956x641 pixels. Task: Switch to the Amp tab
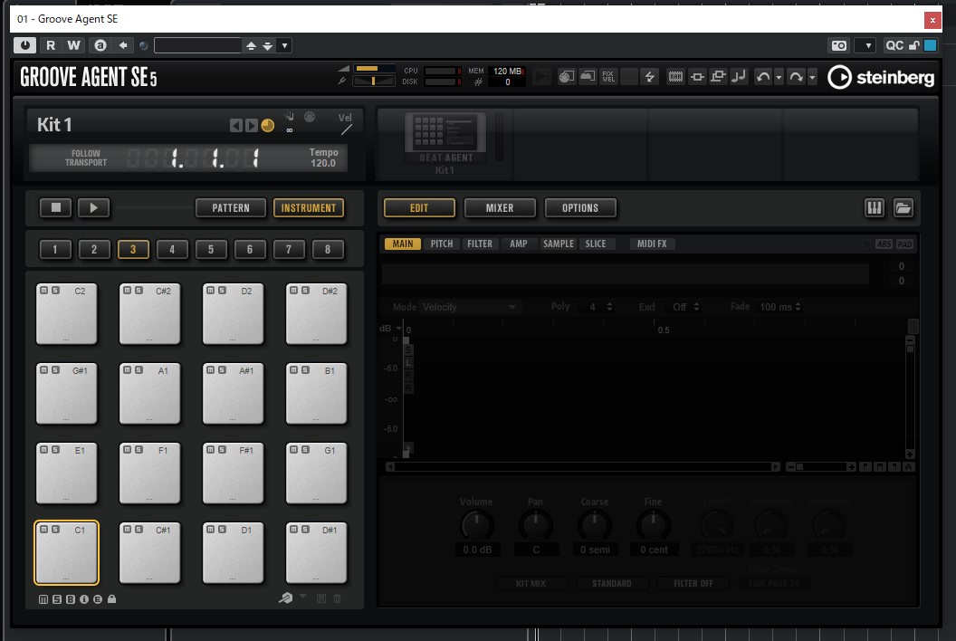pyautogui.click(x=519, y=244)
